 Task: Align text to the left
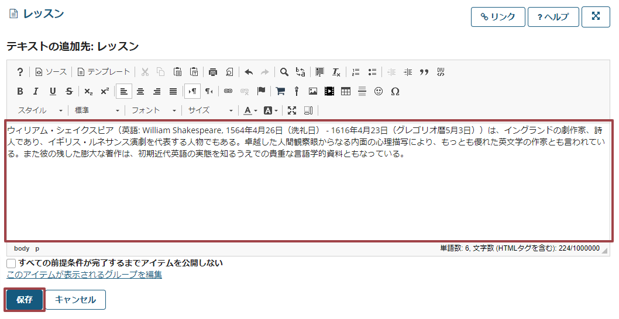pyautogui.click(x=124, y=92)
